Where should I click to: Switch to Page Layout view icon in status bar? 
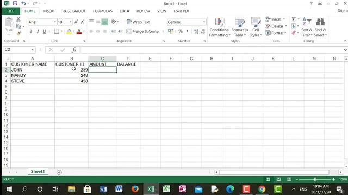[278, 179]
